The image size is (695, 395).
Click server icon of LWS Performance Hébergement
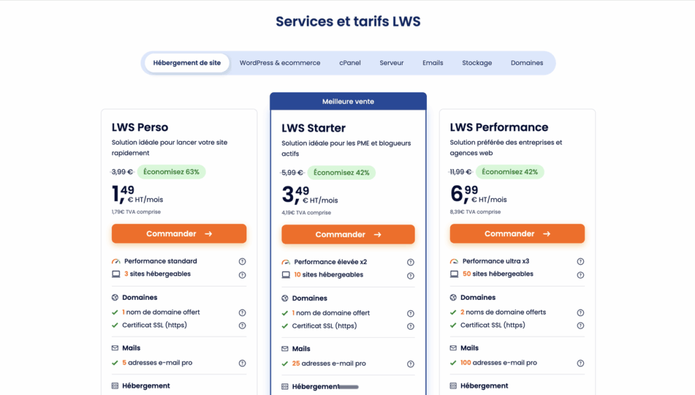pos(453,385)
